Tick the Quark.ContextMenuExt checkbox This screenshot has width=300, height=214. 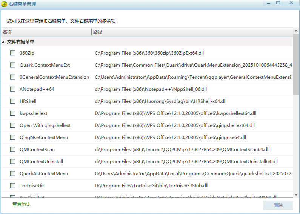click(x=12, y=65)
